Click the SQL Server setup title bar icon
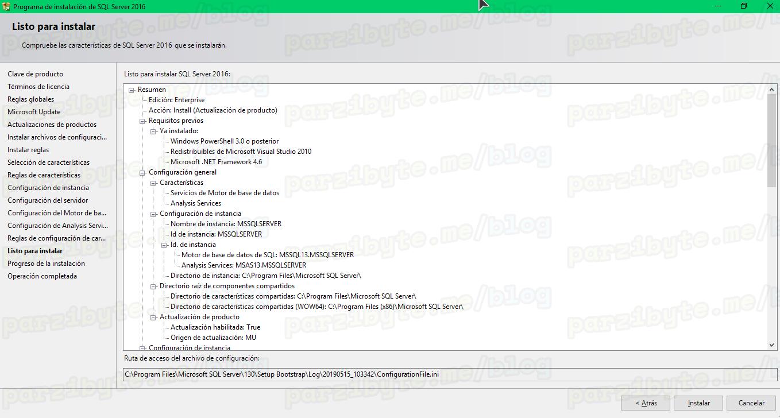This screenshot has height=418, width=780. [x=6, y=6]
